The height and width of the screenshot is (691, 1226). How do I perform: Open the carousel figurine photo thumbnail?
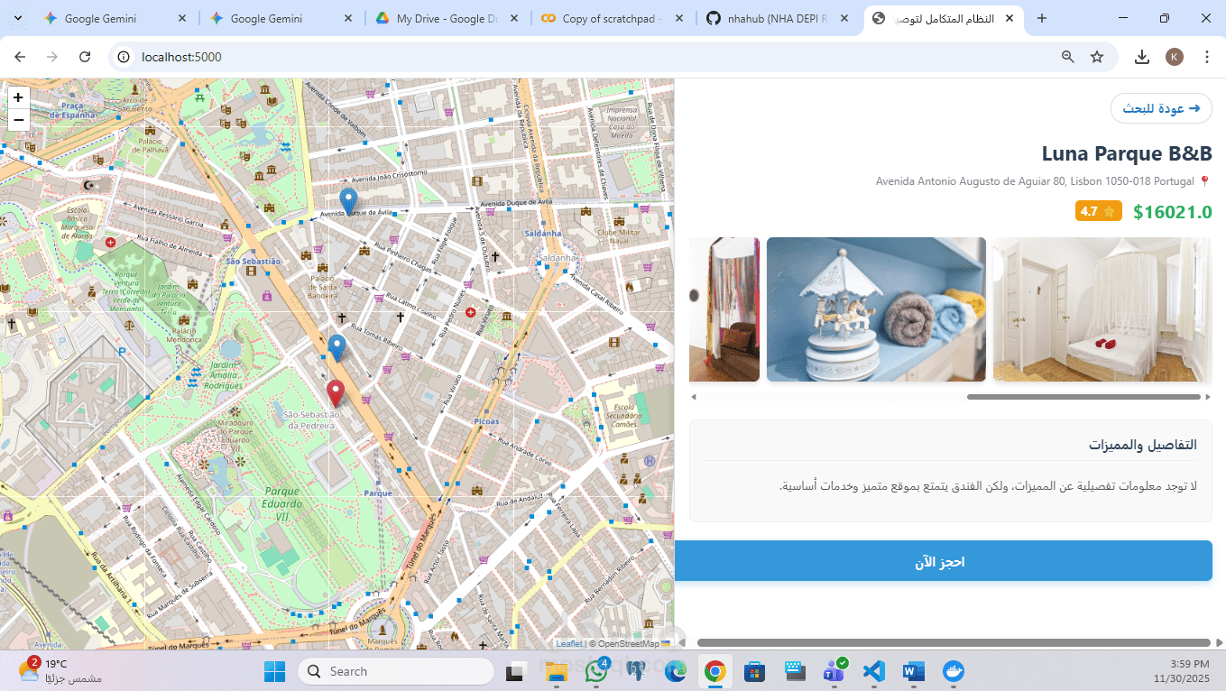pos(876,309)
